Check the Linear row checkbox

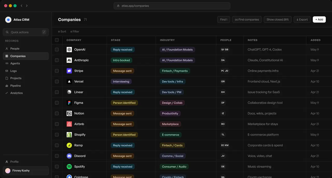57,92
